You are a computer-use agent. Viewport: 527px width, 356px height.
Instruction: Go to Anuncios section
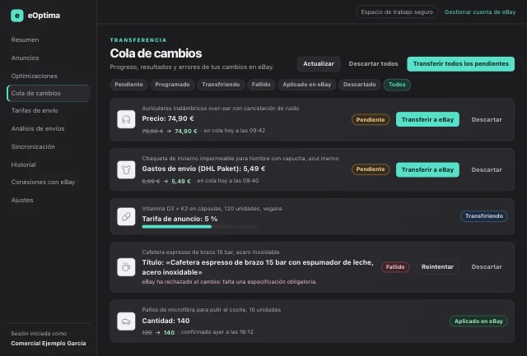pos(25,58)
